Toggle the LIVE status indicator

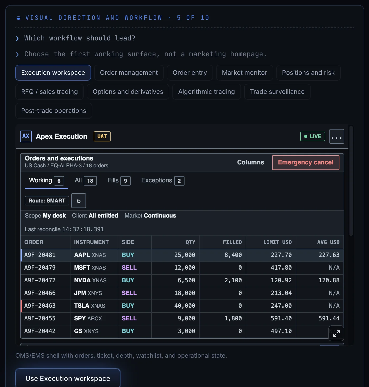pyautogui.click(x=313, y=136)
